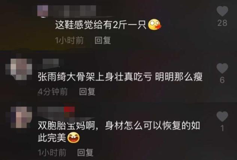
Task: Click the 6 likes count
Action: pyautogui.click(x=222, y=80)
